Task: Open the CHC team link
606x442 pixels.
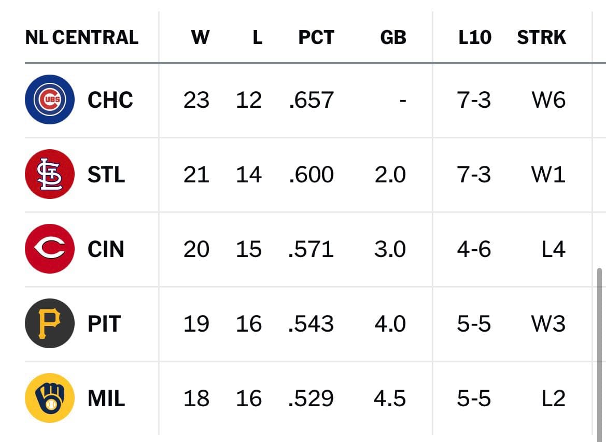Action: 110,100
